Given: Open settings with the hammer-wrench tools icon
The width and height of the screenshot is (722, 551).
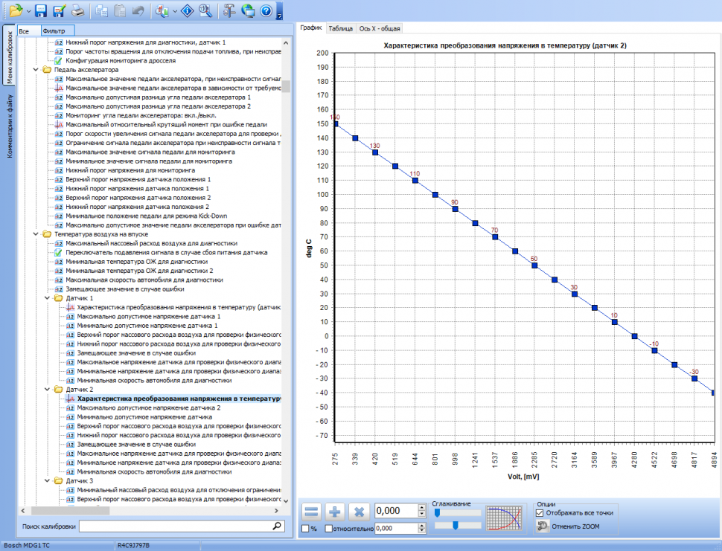Looking at the screenshot, I should tap(229, 10).
